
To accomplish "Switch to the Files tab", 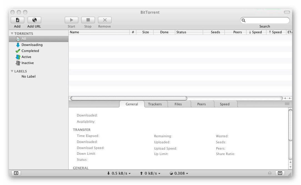I will [x=178, y=104].
